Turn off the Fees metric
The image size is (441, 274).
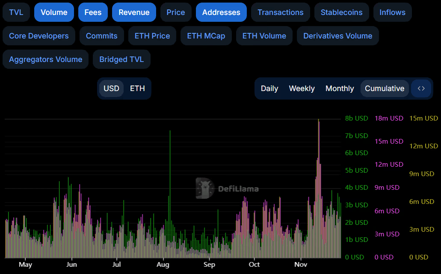pyautogui.click(x=93, y=12)
